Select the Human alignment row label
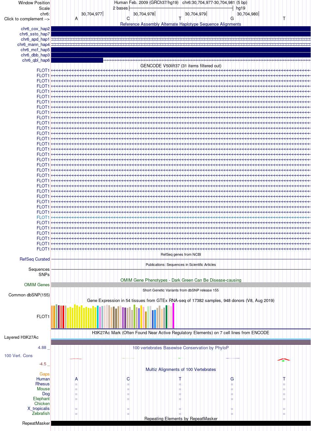 43,379
